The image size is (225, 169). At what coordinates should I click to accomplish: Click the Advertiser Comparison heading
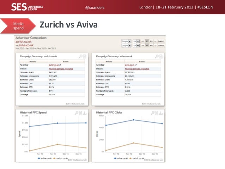click(31, 38)
